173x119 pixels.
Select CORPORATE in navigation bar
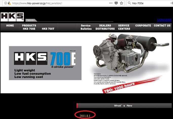click(143, 26)
